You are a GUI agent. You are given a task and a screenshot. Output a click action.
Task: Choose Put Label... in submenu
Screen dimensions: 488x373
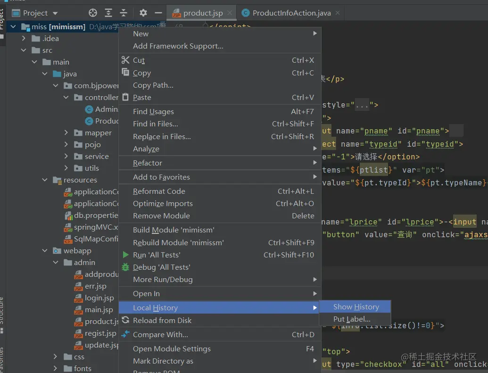pos(355,319)
